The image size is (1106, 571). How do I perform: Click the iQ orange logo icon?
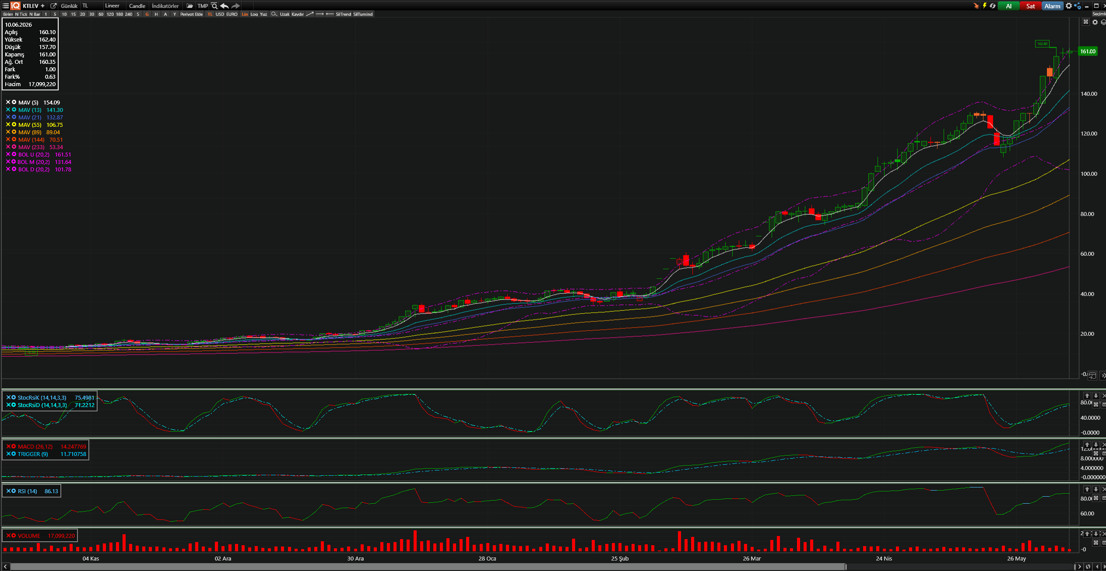(x=15, y=6)
